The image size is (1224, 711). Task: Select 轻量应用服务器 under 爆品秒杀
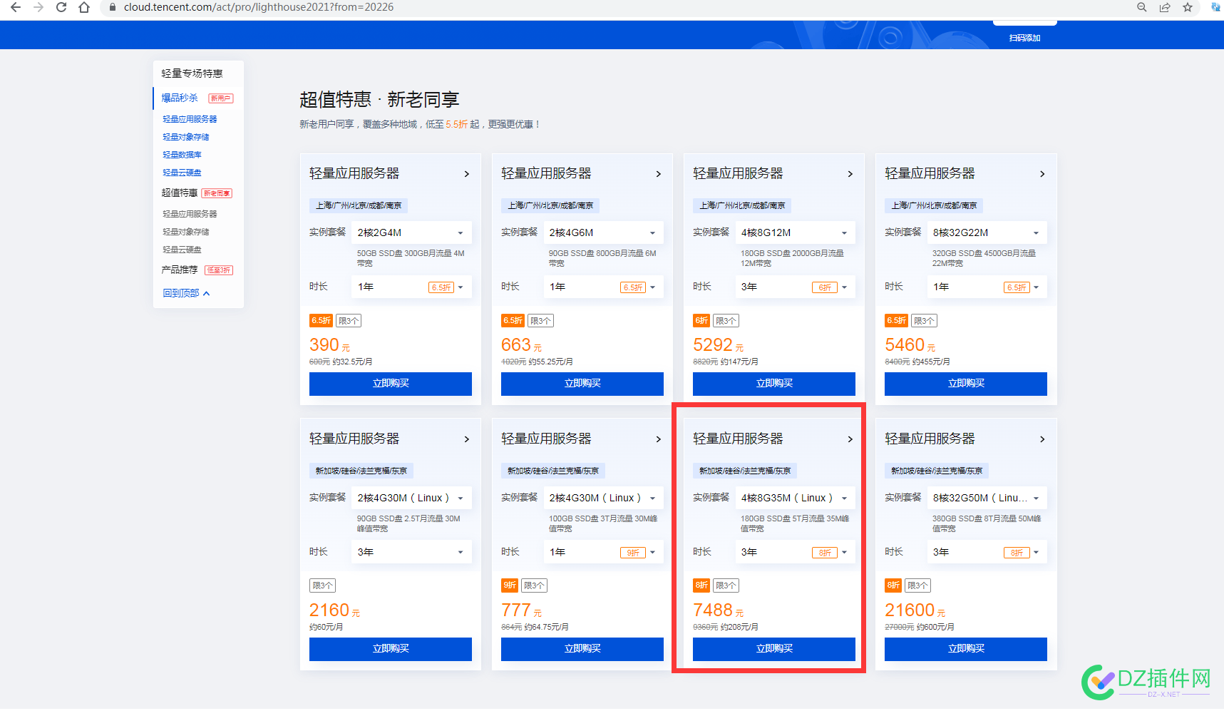pyautogui.click(x=190, y=119)
